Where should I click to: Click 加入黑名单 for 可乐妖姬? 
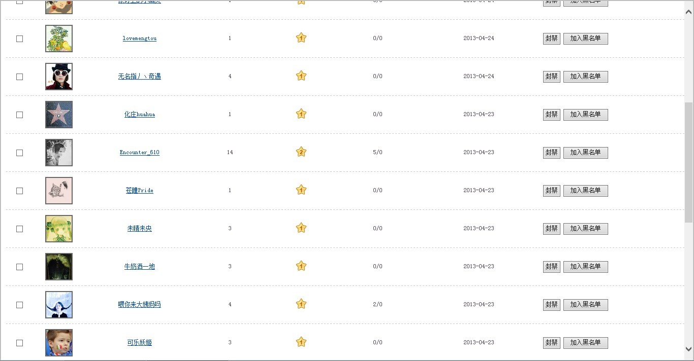click(585, 343)
